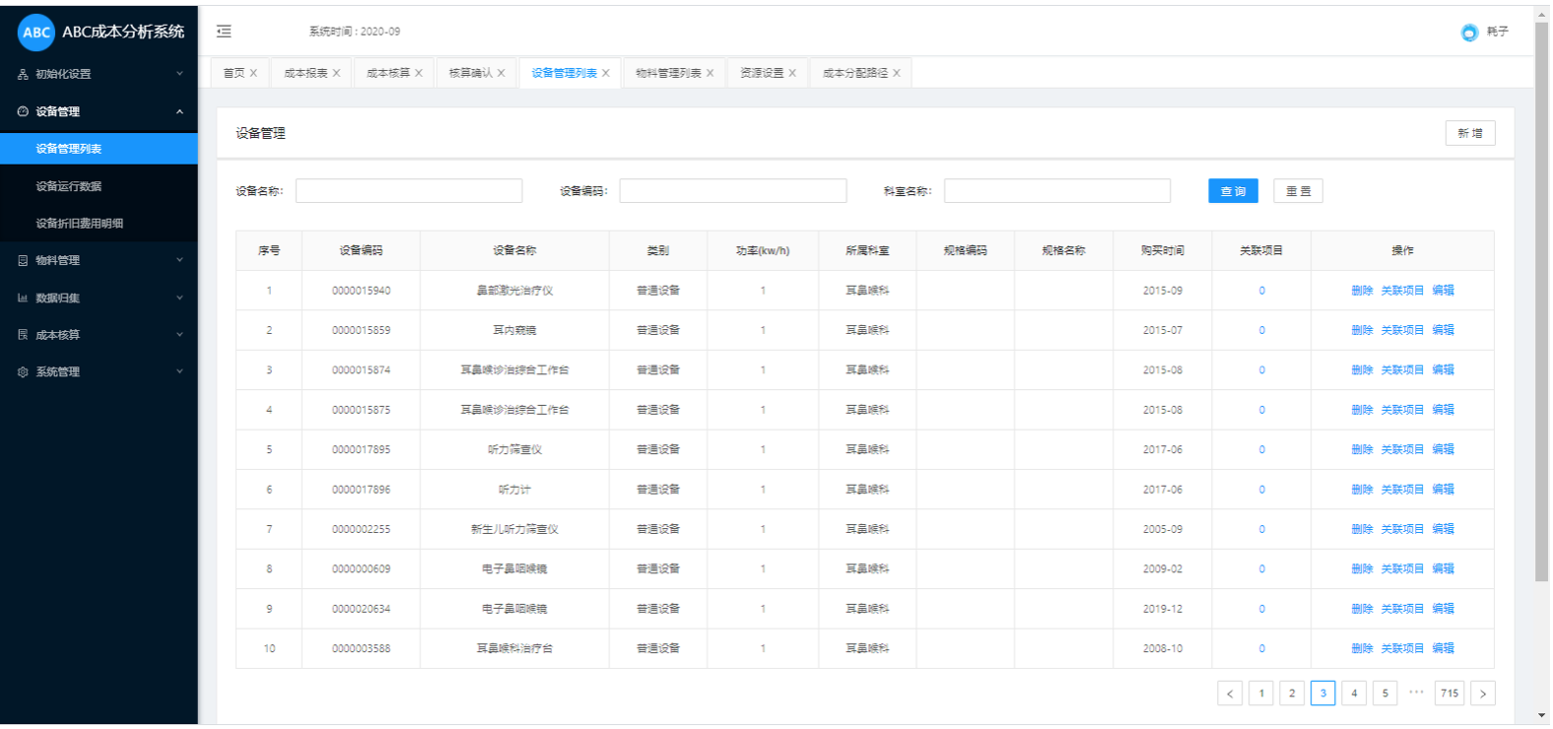This screenshot has width=1553, height=729.
Task: Click the user avatar icon
Action: click(1469, 33)
